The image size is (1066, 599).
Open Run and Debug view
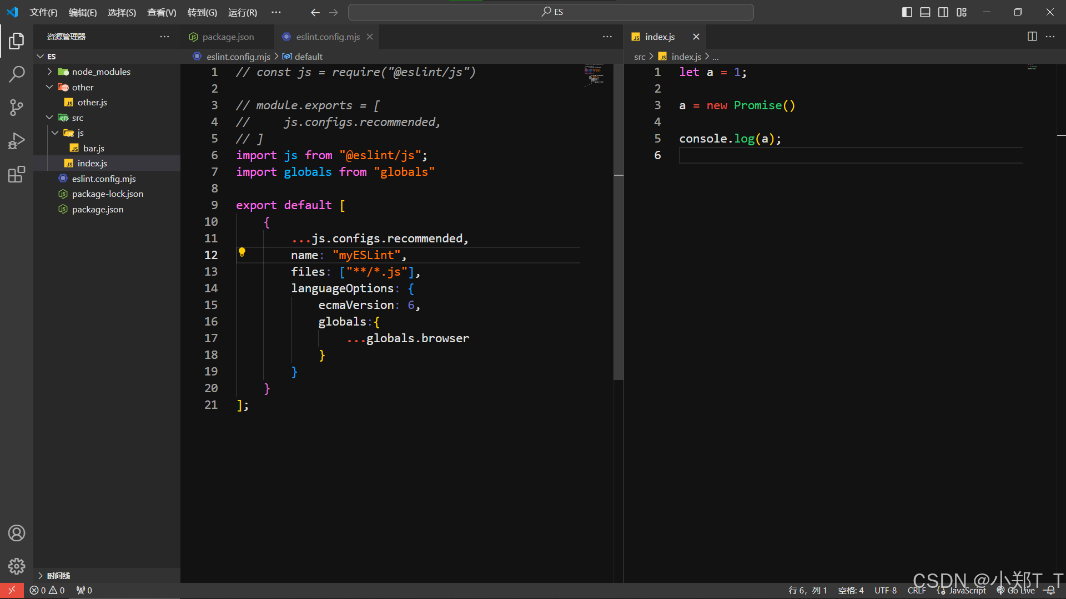point(17,141)
